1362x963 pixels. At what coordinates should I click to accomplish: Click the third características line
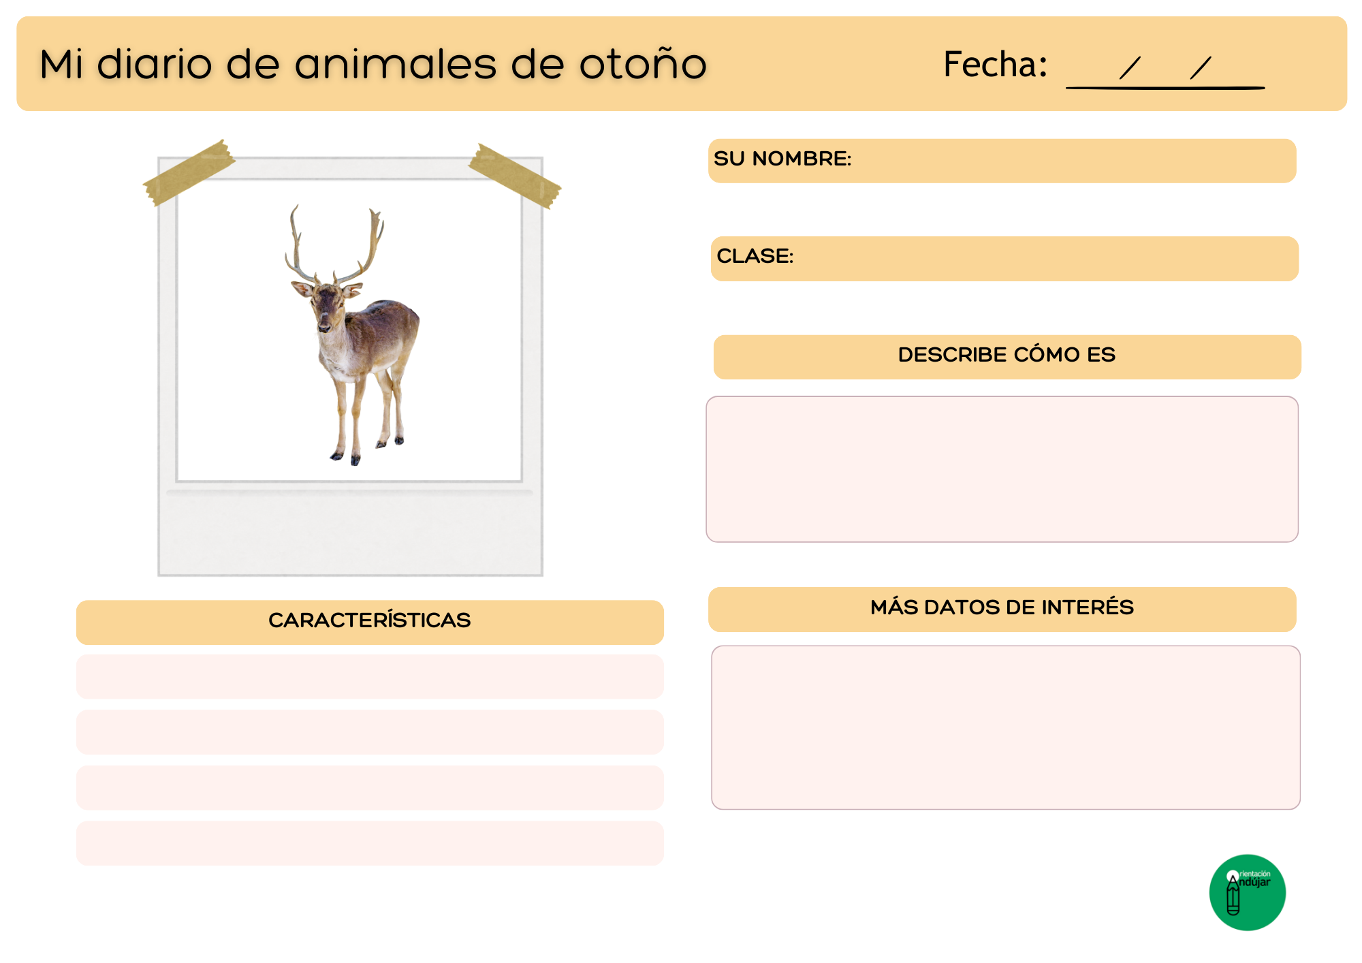pos(370,788)
